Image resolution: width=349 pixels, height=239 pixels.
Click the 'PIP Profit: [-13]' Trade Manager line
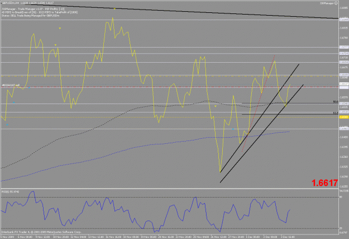(33, 9)
